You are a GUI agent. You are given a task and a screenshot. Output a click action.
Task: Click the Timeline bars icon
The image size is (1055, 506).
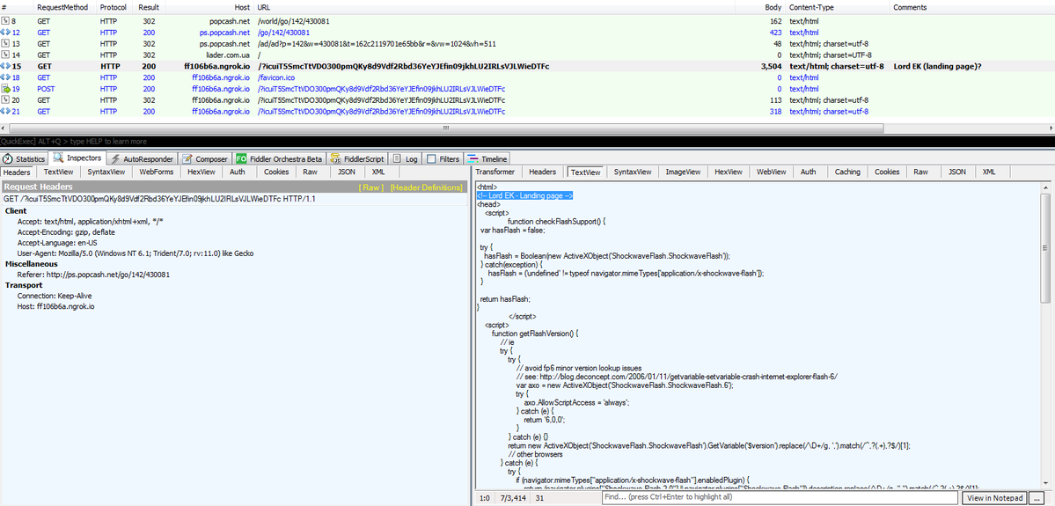pos(473,159)
